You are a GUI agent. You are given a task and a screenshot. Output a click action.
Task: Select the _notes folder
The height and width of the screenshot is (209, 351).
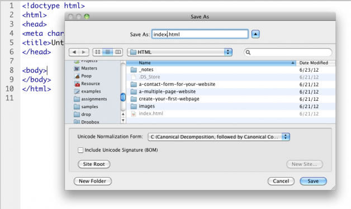[231, 69]
